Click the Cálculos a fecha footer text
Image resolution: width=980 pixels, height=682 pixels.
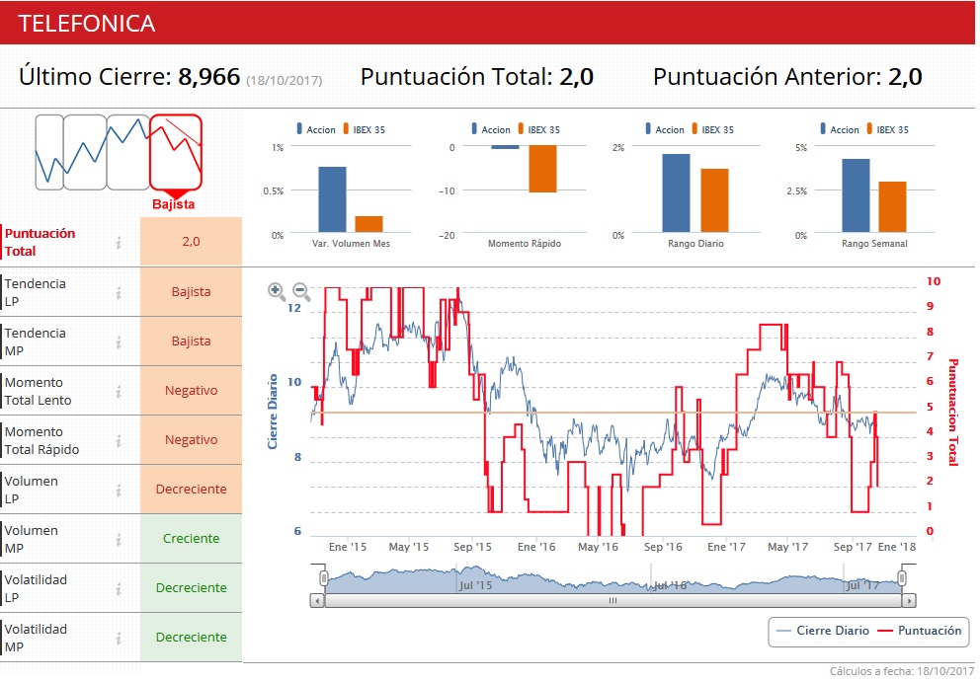coord(902,671)
